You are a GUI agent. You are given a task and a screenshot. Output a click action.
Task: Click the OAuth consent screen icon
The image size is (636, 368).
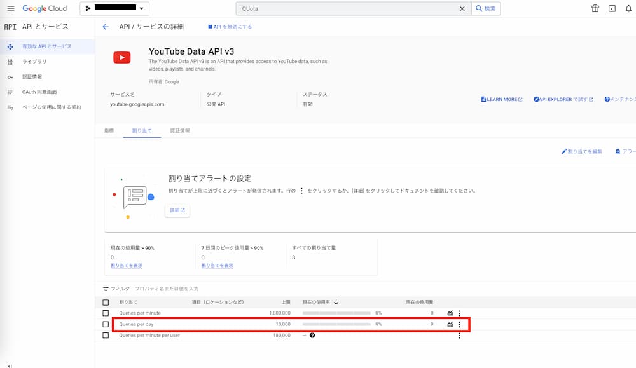(x=10, y=92)
